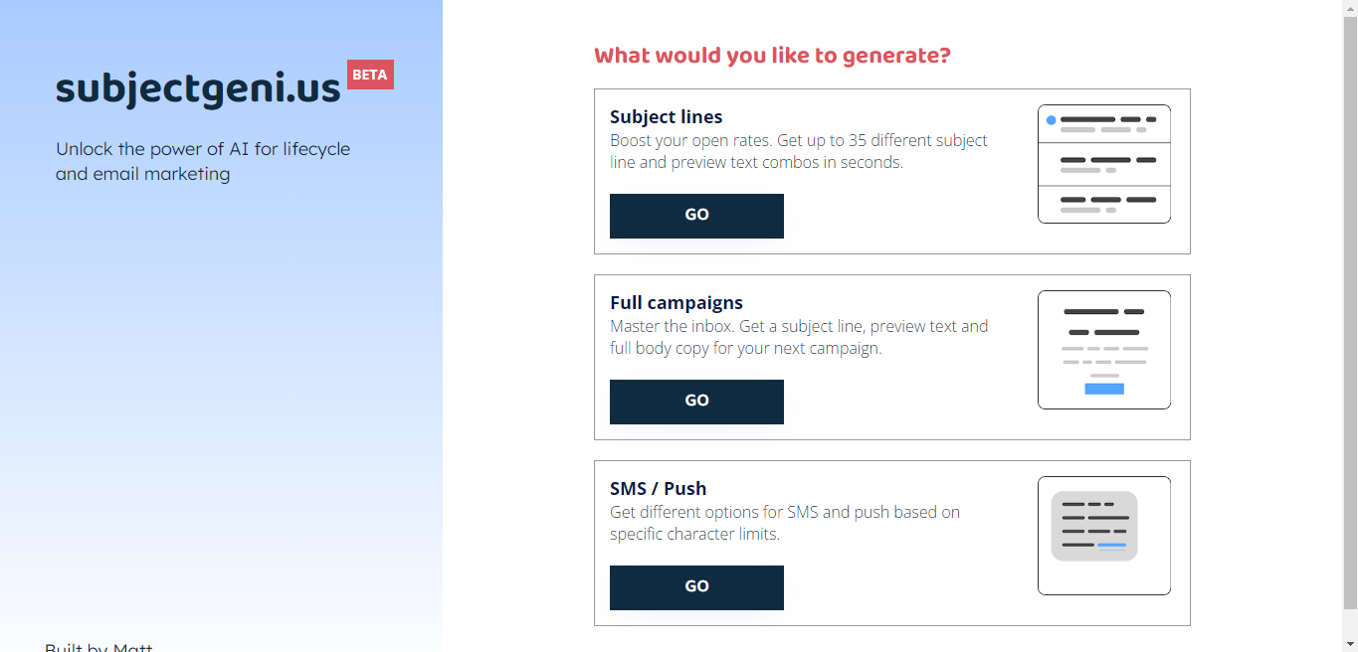This screenshot has width=1358, height=652.
Task: Click the SMS / Push message bubble icon
Action: tap(1104, 536)
